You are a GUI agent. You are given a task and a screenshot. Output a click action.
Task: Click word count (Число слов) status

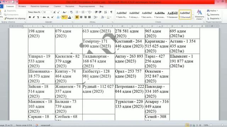tap(24, 125)
